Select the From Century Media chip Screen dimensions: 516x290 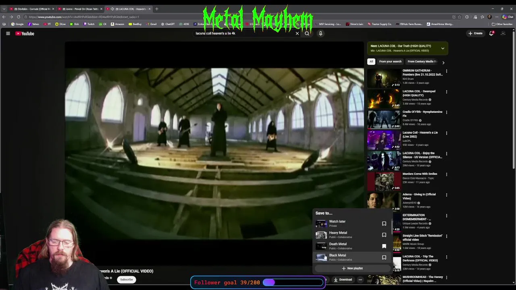(x=422, y=62)
